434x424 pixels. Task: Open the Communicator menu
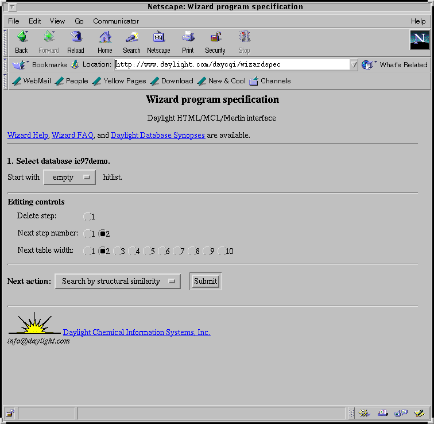pos(116,21)
